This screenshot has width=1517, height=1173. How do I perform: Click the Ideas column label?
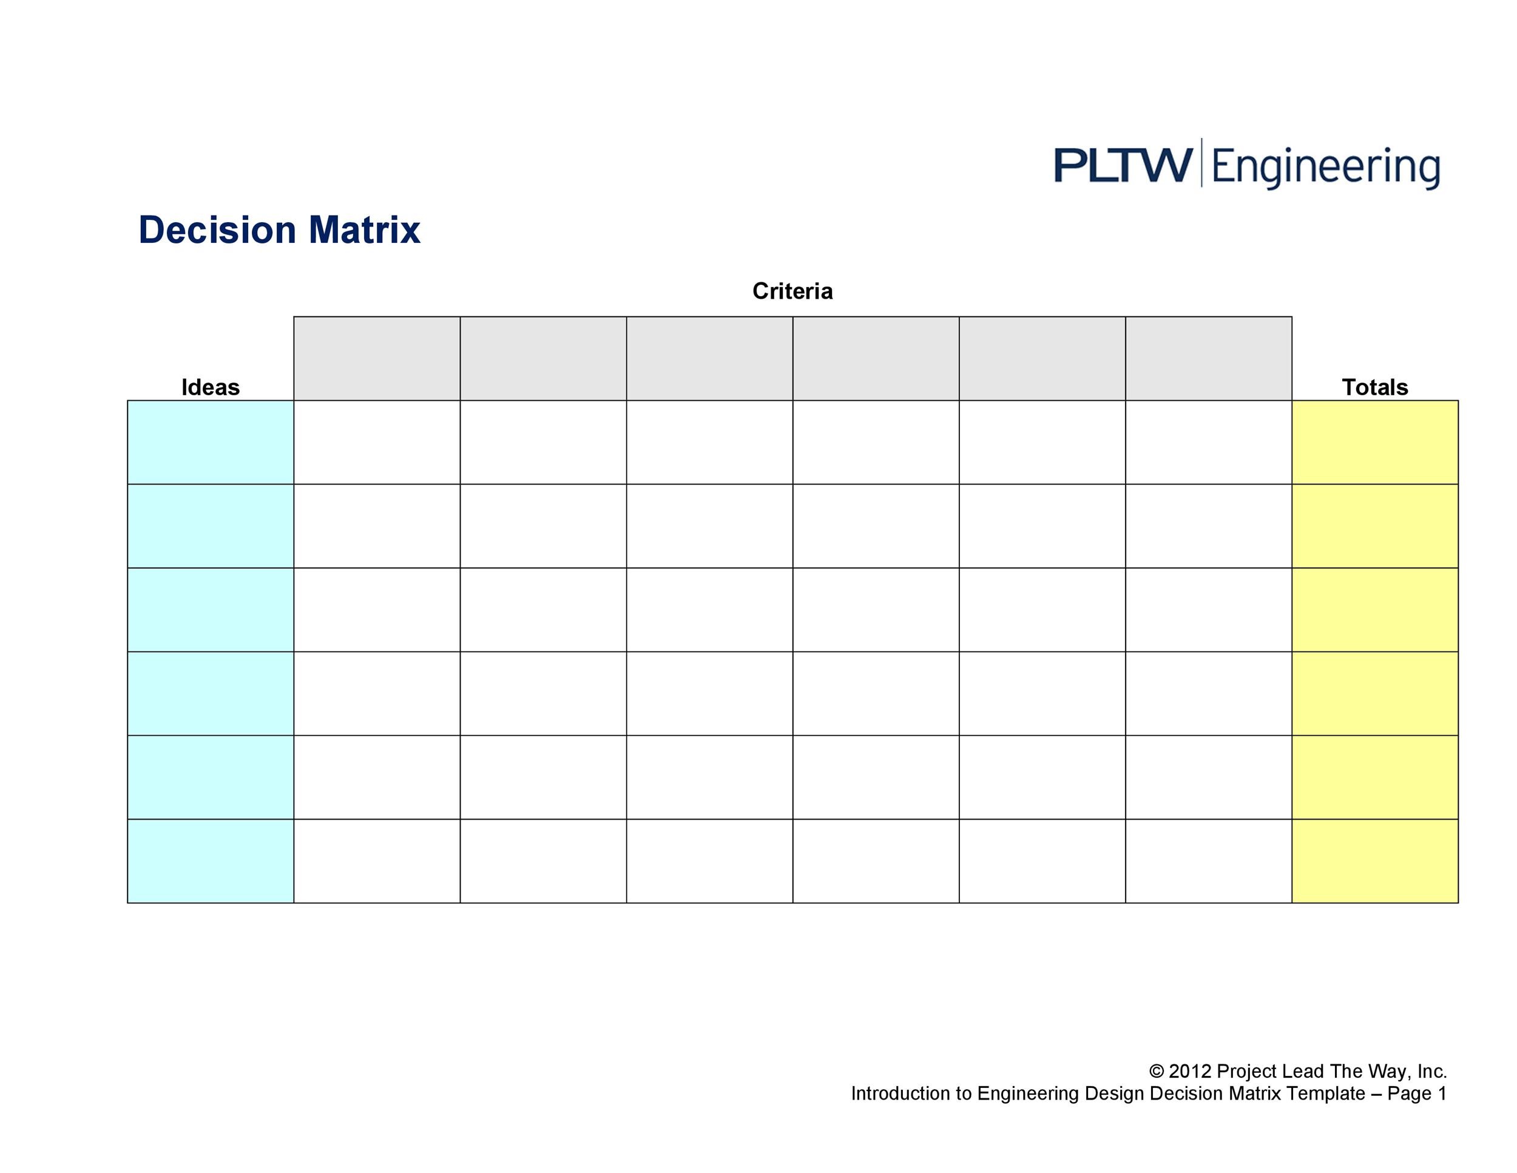211,387
